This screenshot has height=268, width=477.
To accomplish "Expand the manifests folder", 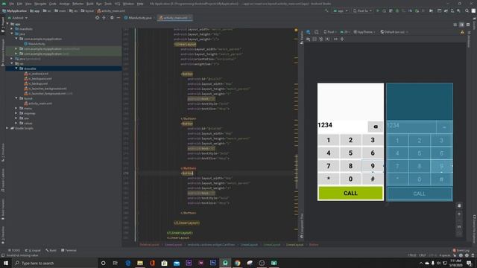I will pyautogui.click(x=12, y=29).
